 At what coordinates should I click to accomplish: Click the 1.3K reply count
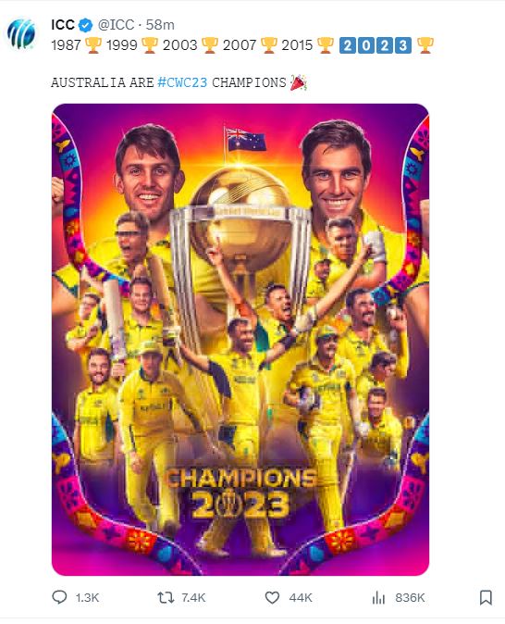[88, 598]
